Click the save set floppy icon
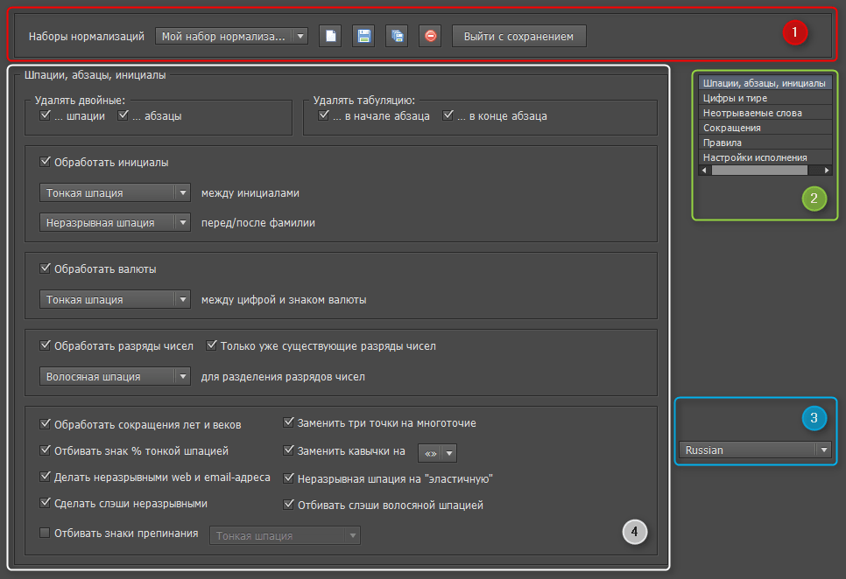 coord(363,36)
